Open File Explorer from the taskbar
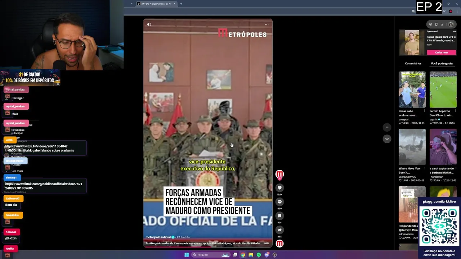Viewport: 461px width, 259px height. click(251, 255)
